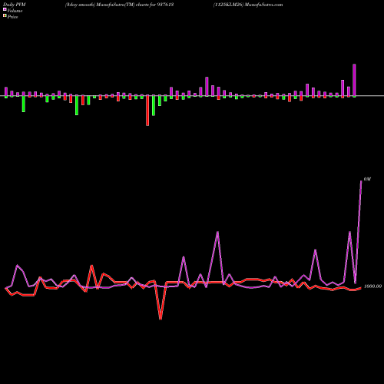The width and height of the screenshot is (384, 384).
Task: Click the Volume legend color swatch
Action: pyautogui.click(x=5, y=9)
